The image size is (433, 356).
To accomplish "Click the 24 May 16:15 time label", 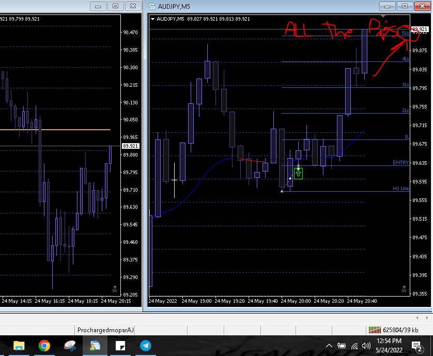I will point(50,301).
